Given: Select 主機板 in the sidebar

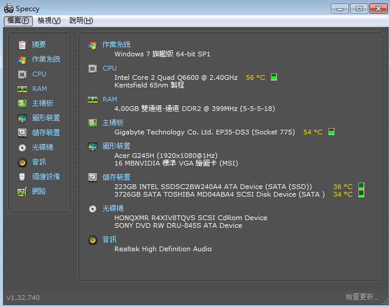Looking at the screenshot, I should pos(43,103).
